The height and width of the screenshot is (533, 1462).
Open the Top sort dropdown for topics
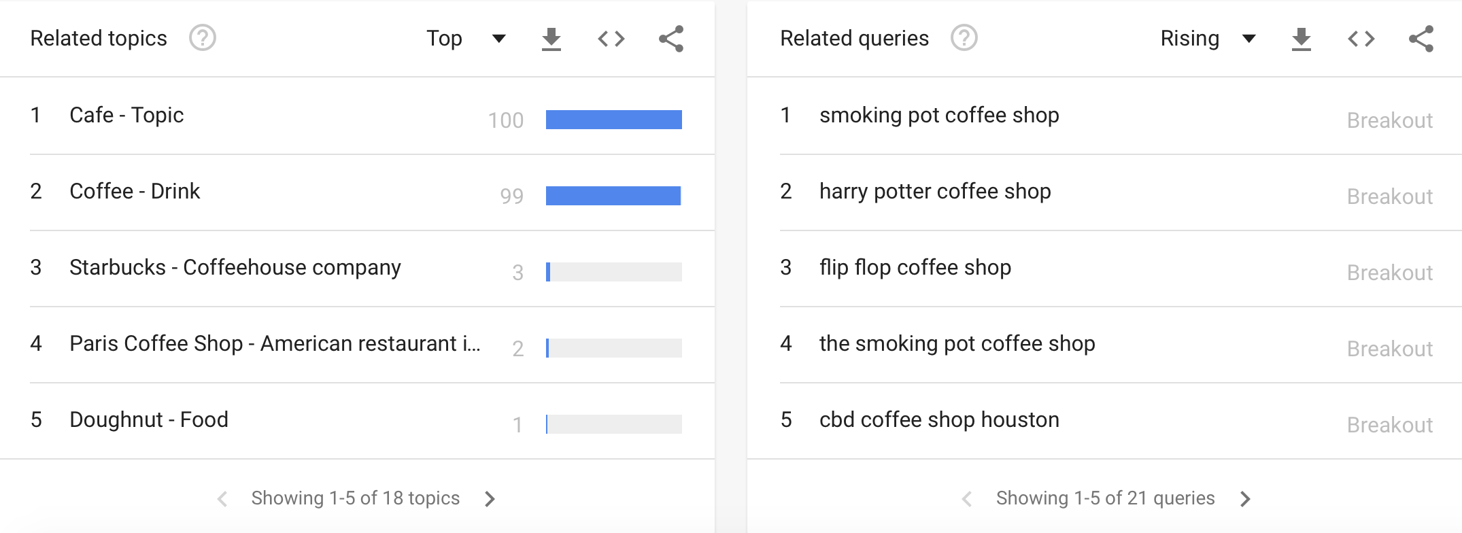[x=466, y=39]
